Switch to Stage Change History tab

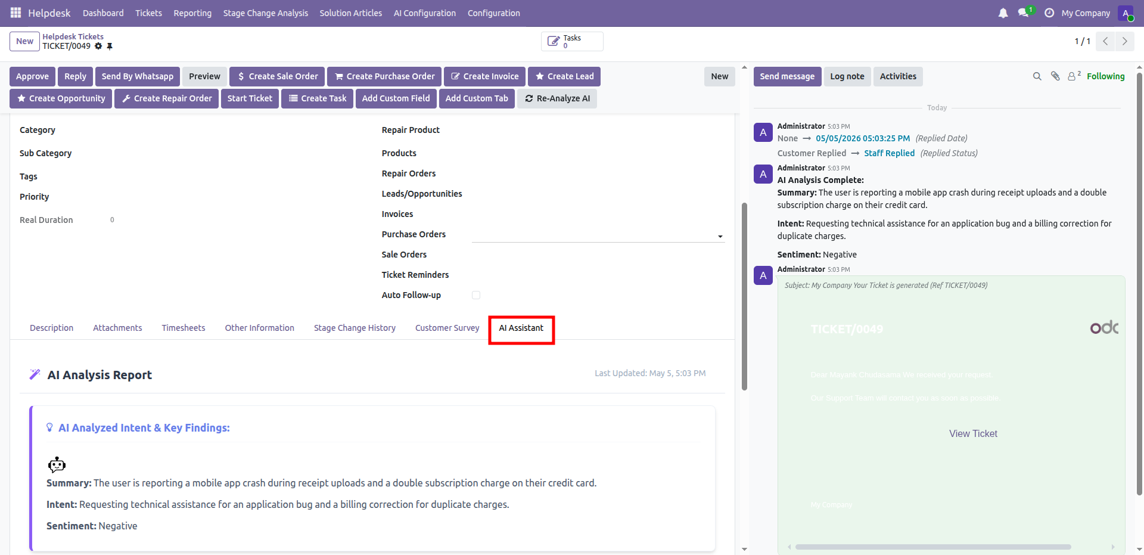coord(355,328)
